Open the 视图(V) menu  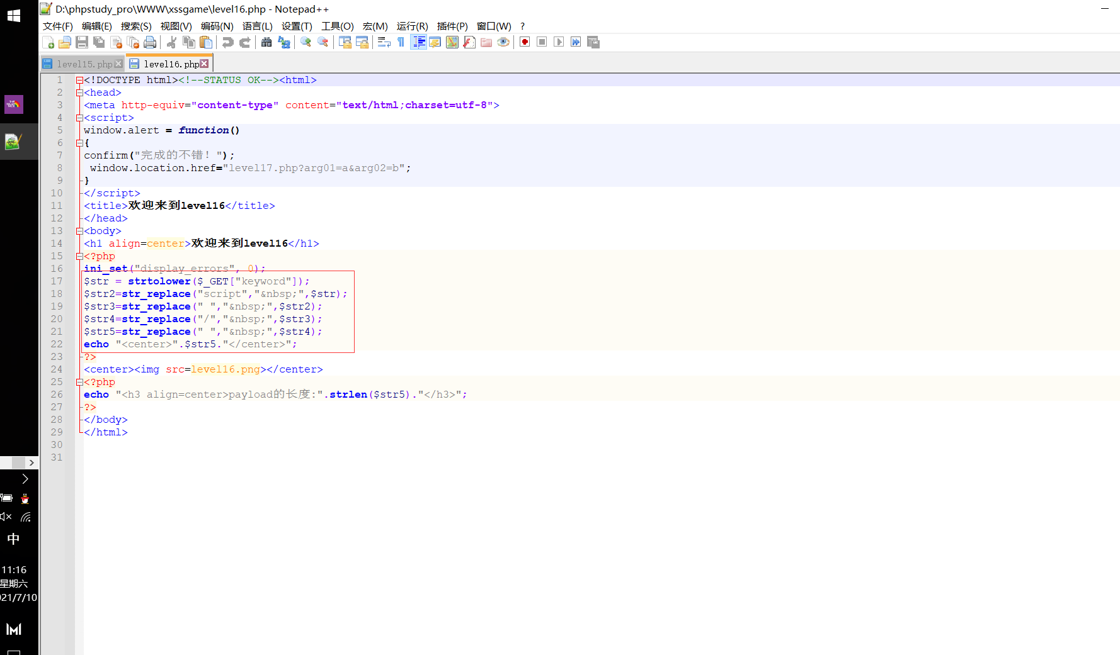point(176,26)
